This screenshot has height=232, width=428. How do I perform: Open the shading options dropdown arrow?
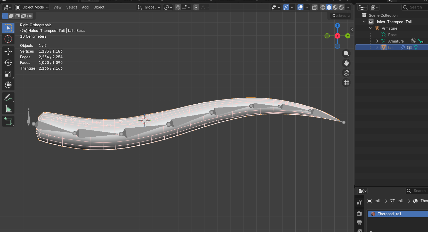348,7
